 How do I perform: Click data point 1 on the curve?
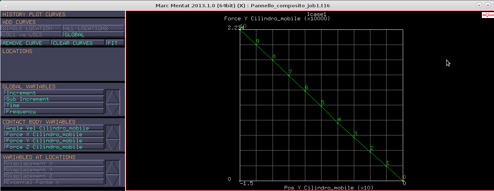click(386, 166)
